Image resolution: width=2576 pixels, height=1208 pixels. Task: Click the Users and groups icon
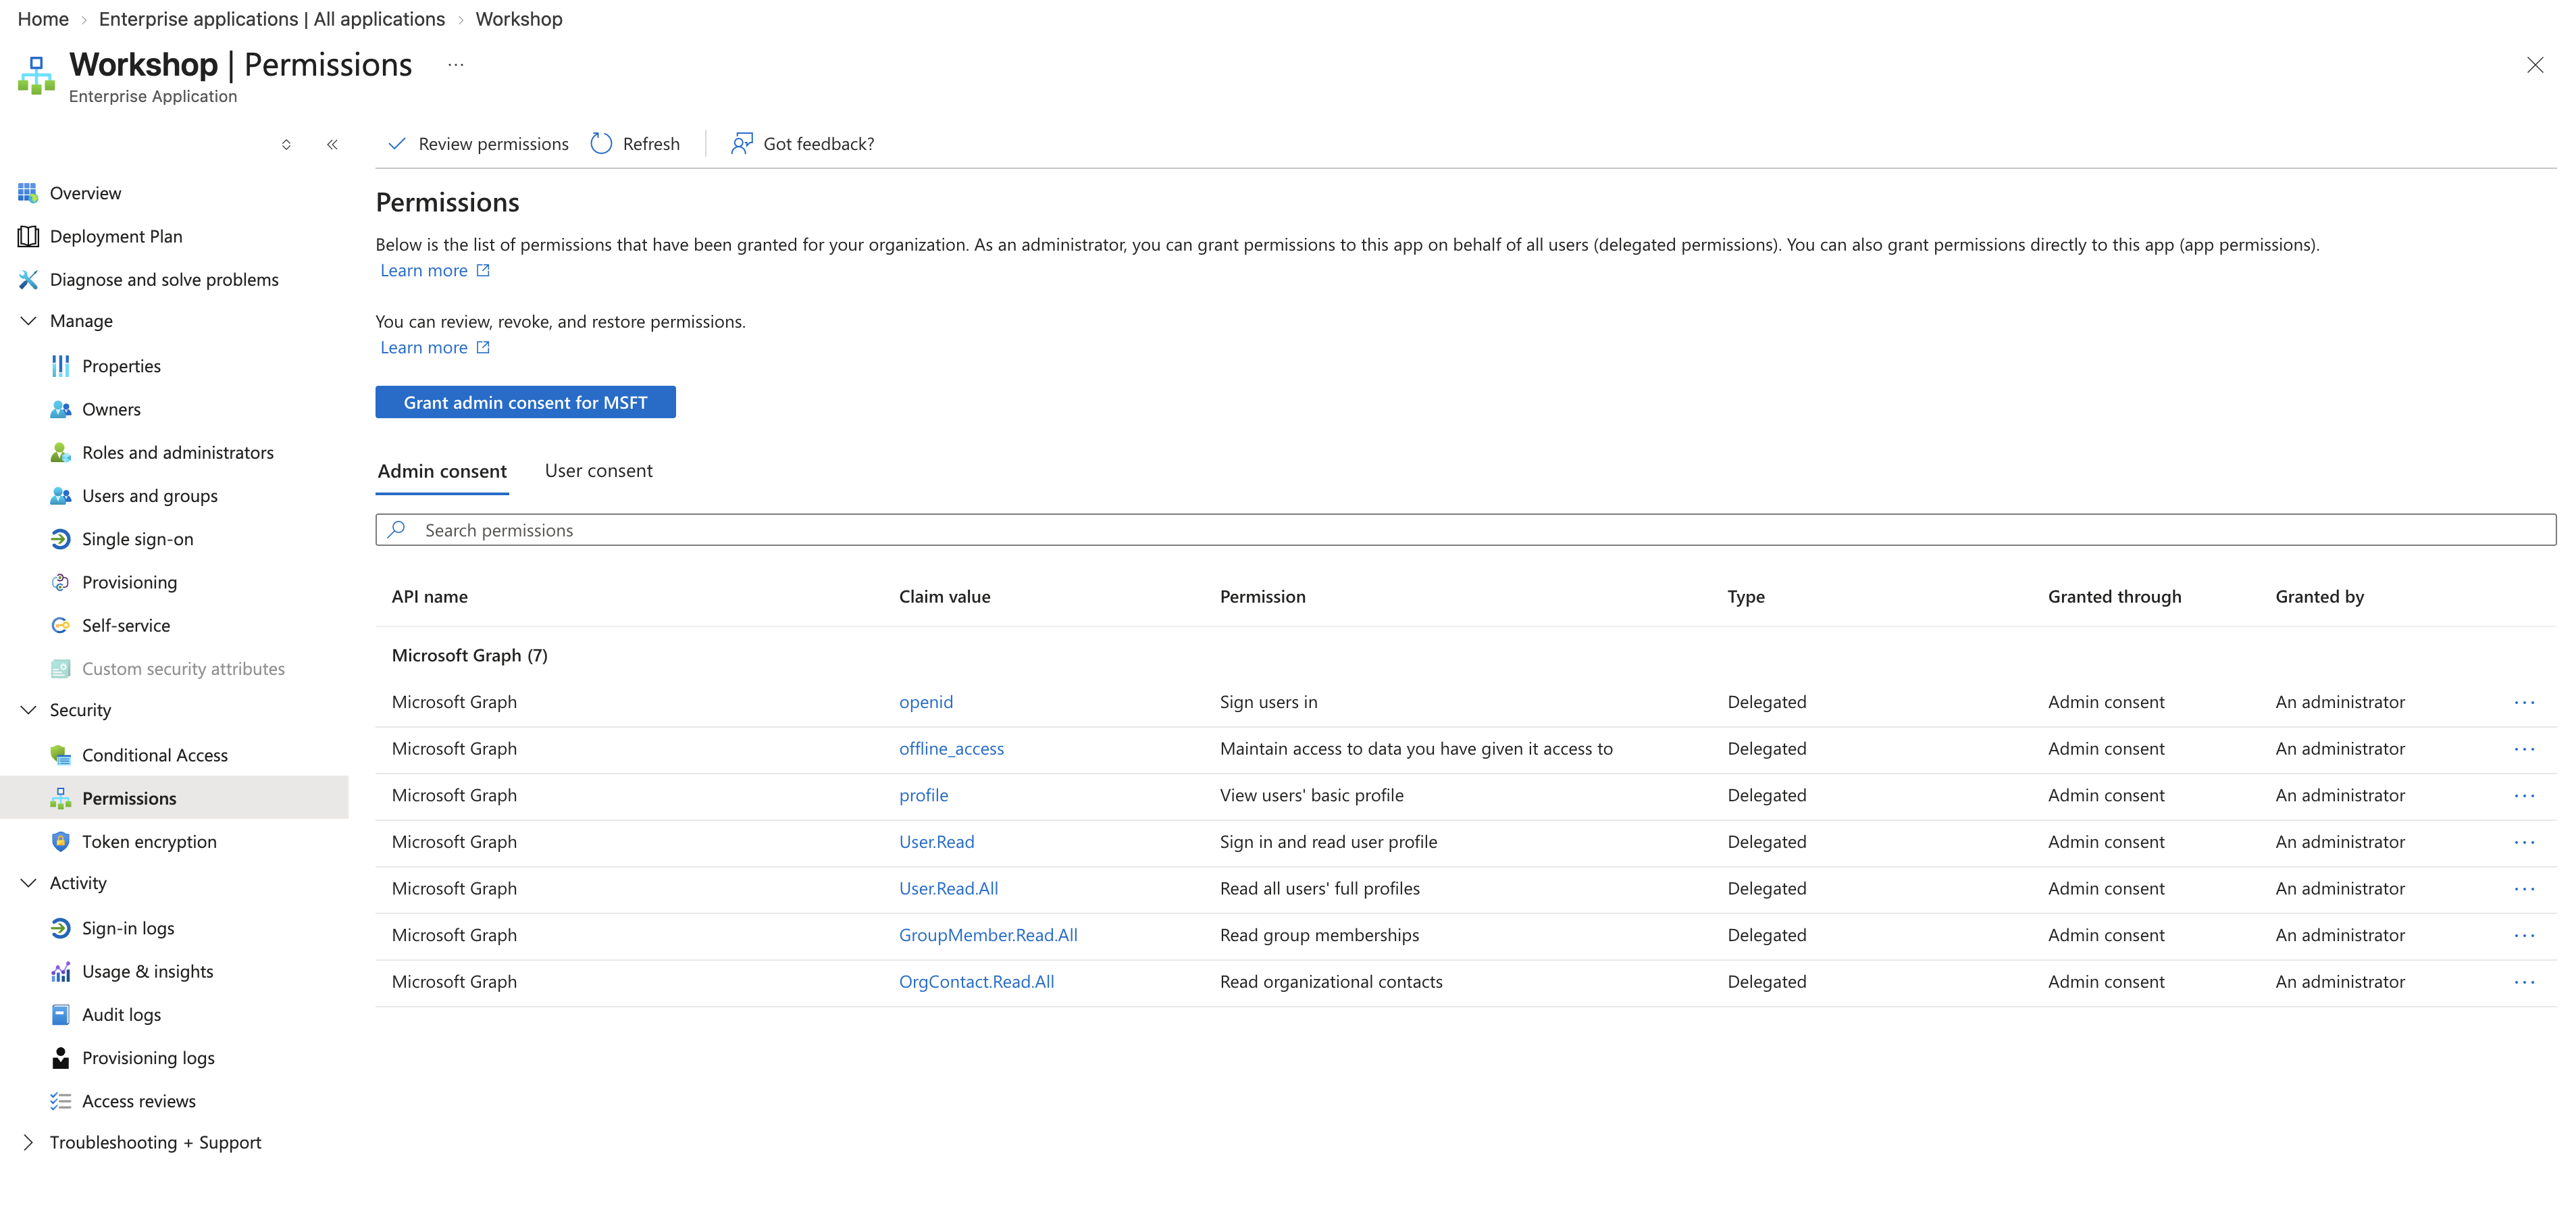[61, 496]
